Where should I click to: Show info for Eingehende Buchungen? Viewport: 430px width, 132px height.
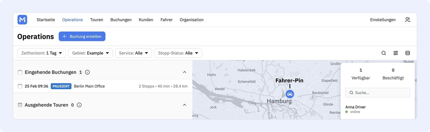pos(87,72)
